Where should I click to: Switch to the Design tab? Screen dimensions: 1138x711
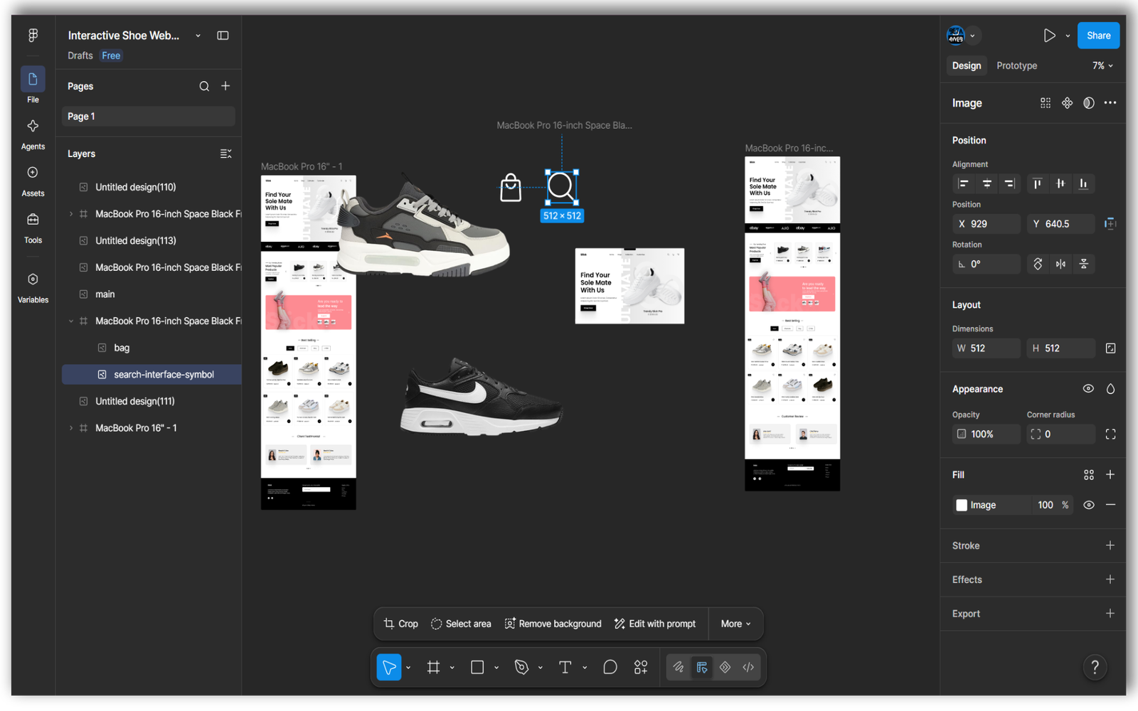(x=967, y=65)
